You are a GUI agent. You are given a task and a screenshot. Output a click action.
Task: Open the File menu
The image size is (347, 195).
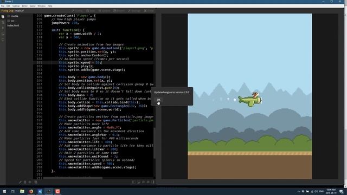click(3, 6)
